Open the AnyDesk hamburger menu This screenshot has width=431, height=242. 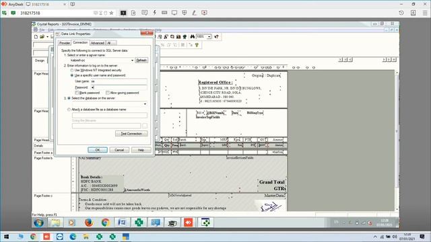click(425, 13)
